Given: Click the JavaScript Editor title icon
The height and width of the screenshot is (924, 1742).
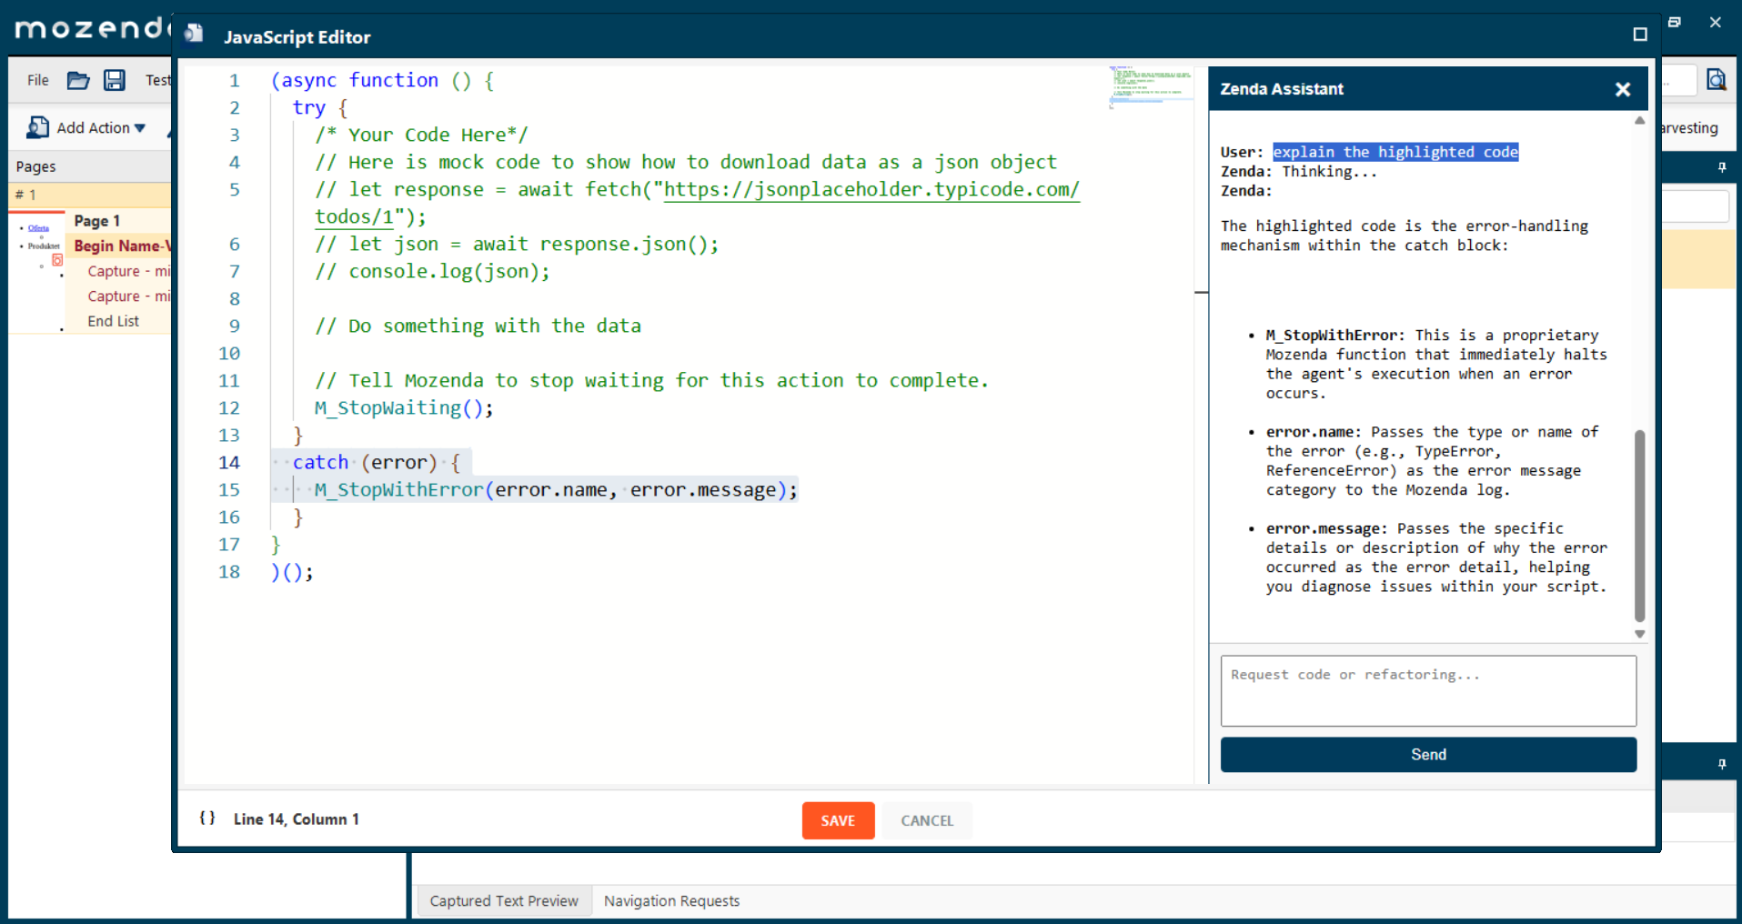Looking at the screenshot, I should point(194,35).
